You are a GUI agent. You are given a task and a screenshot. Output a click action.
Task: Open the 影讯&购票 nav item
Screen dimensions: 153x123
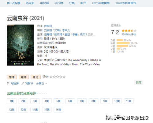tap(13, 3)
